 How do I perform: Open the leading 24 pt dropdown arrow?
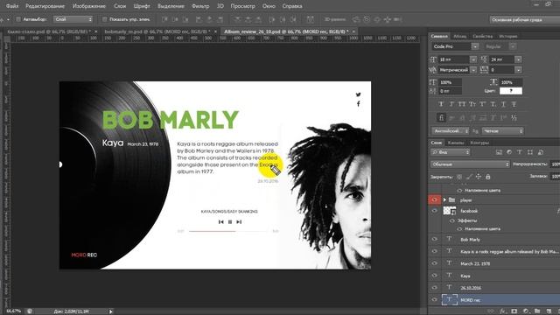tap(518, 59)
